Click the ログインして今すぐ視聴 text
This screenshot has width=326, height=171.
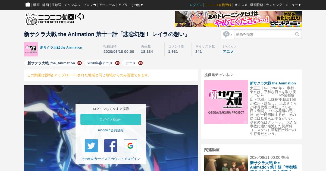click(111, 109)
